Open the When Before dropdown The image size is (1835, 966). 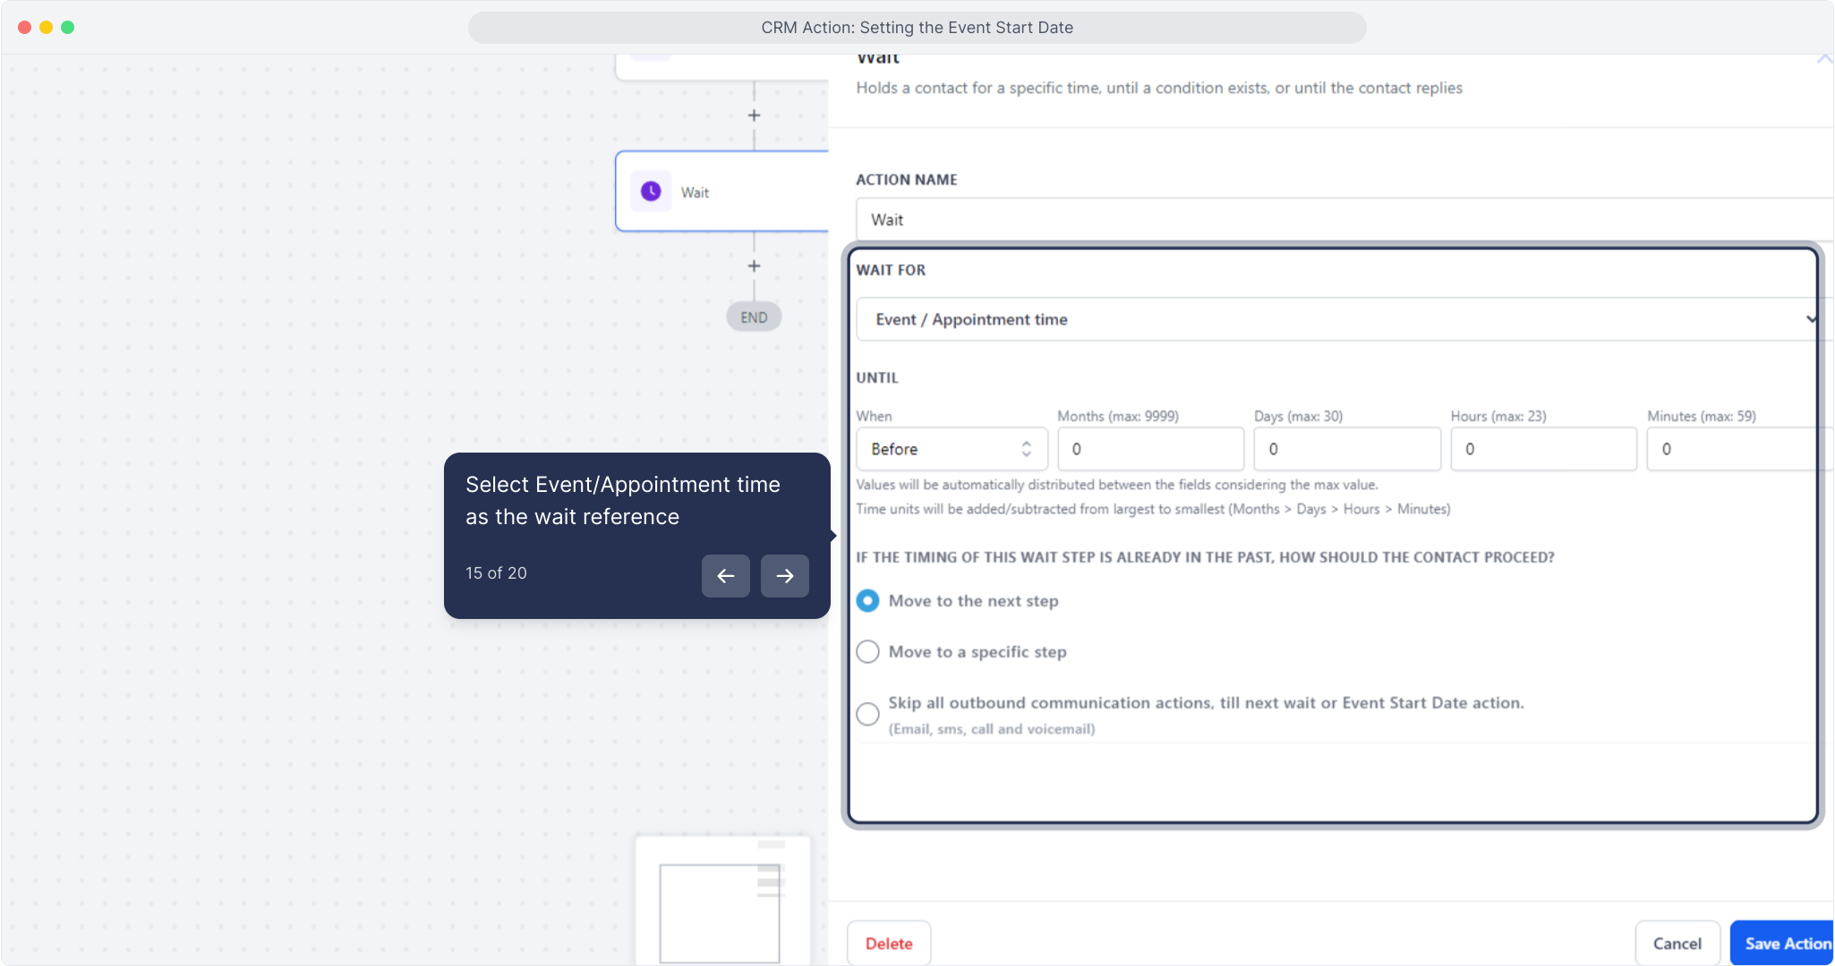940,449
